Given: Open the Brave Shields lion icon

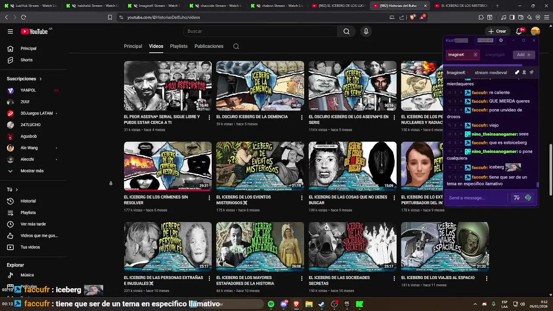Looking at the screenshot, I should click(412, 17).
